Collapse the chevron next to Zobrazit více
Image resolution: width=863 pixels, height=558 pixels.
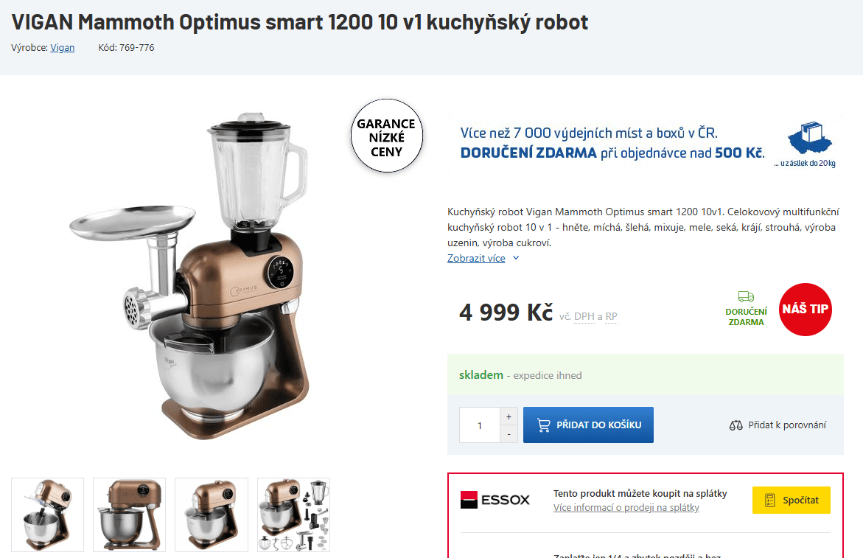pos(515,258)
